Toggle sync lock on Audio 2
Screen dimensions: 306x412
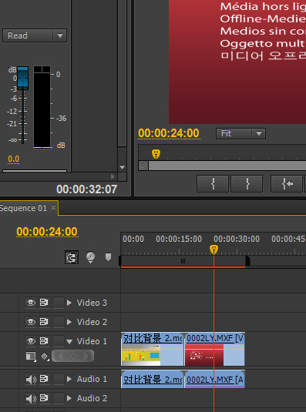44,398
